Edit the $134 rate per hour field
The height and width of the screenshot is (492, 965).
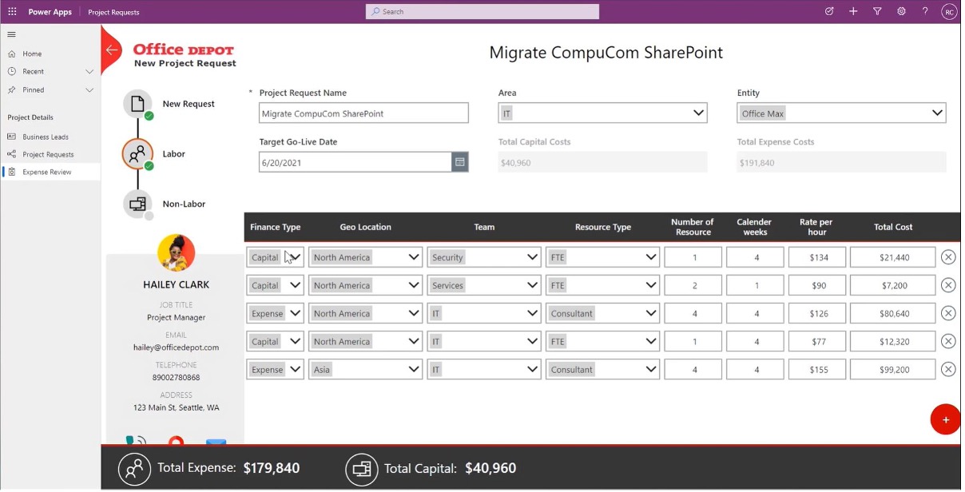817,257
